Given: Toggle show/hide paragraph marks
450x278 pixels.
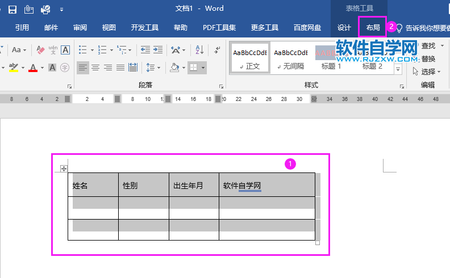Looking at the screenshot, I should click(217, 50).
